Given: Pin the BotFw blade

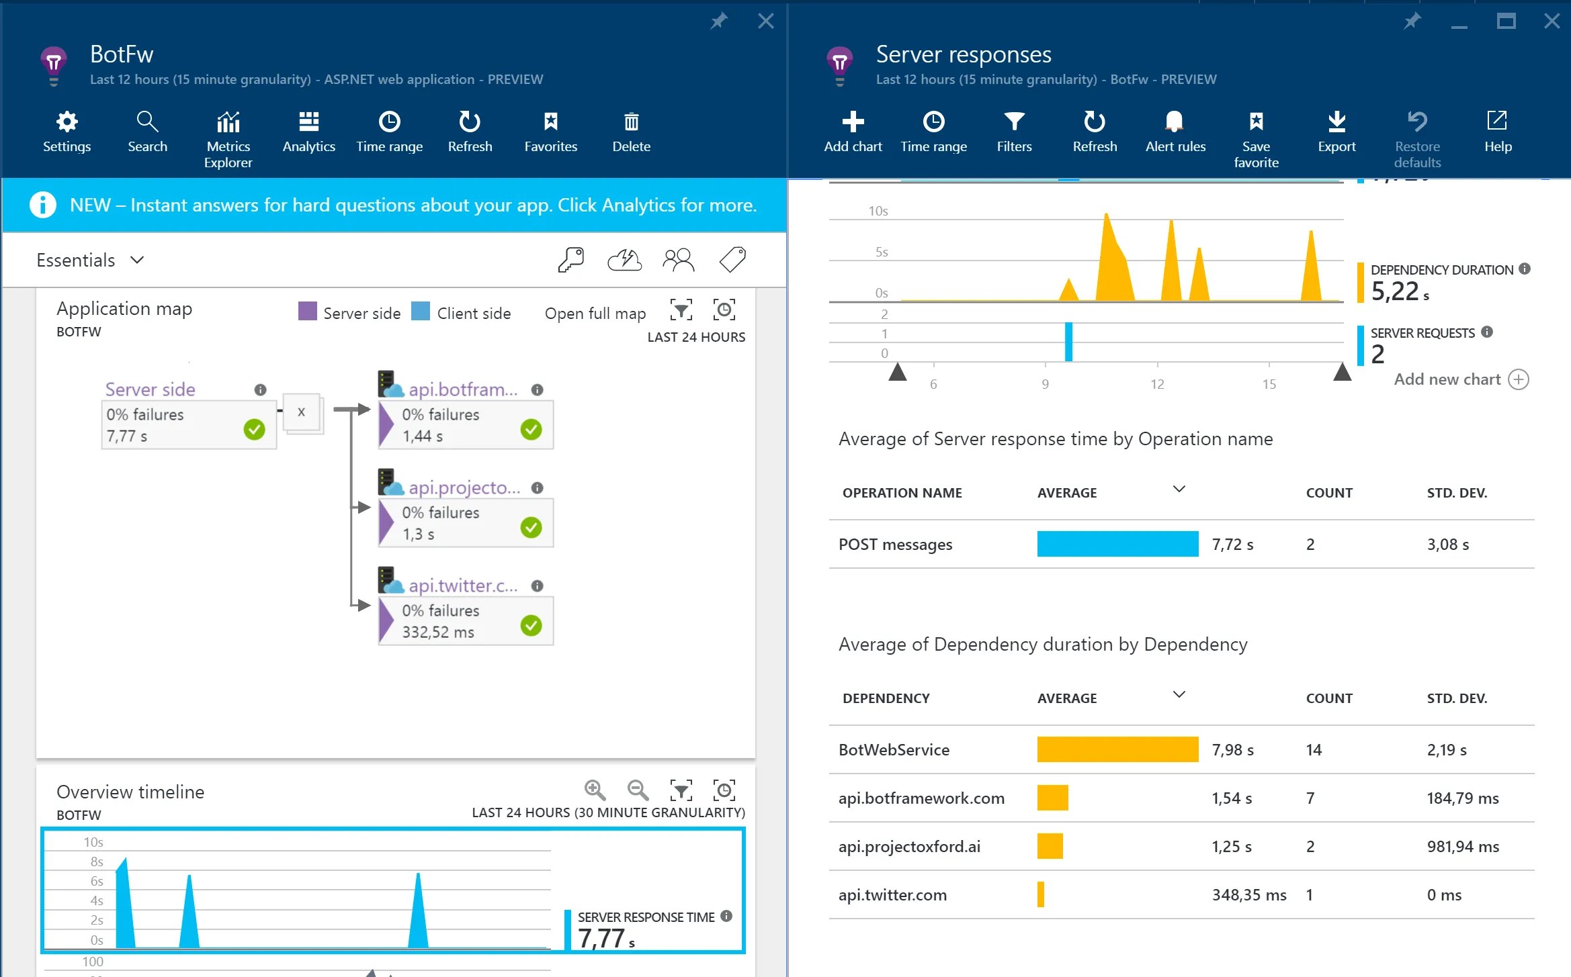Looking at the screenshot, I should coord(719,21).
